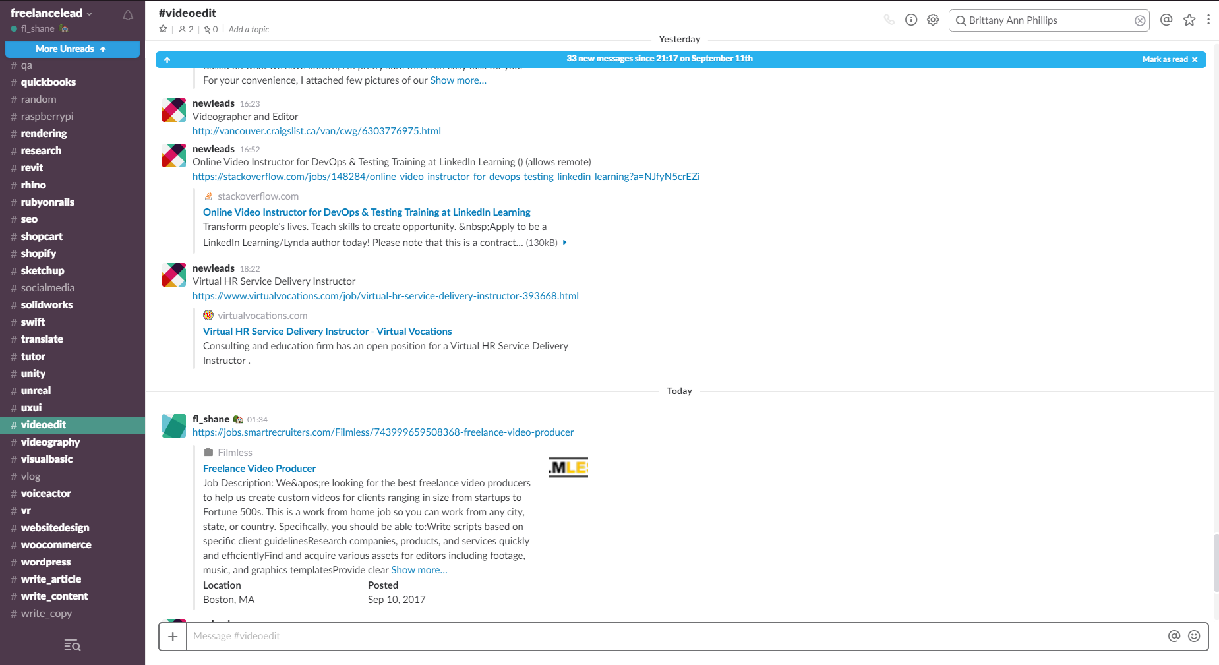Open more items vertical dots menu
Screen dimensions: 1219x665
point(1208,20)
